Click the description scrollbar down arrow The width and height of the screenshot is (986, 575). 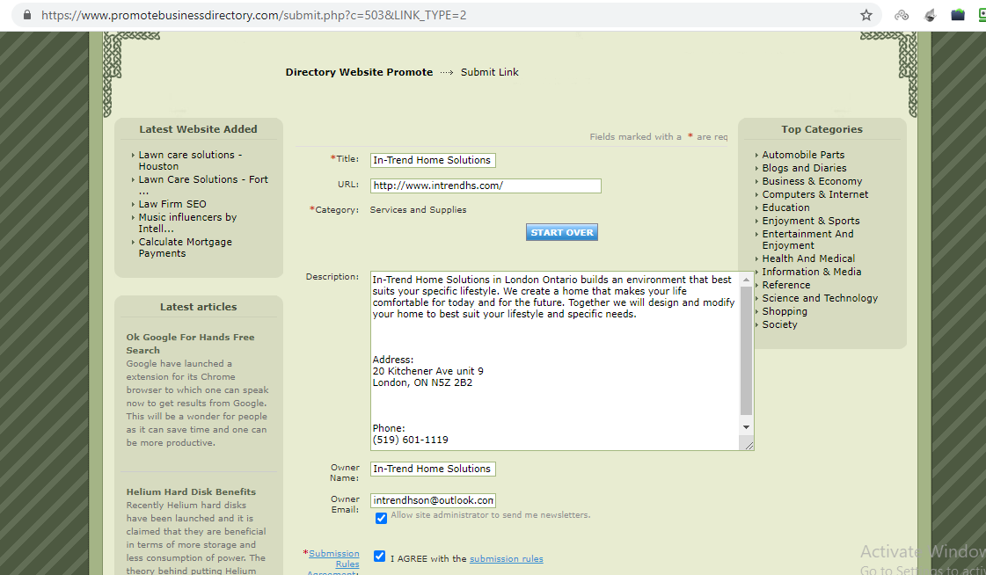(747, 427)
